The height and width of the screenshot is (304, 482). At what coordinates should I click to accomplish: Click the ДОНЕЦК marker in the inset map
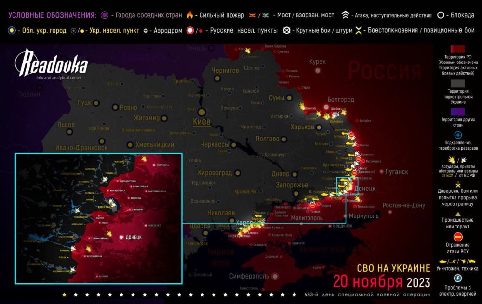(x=122, y=237)
